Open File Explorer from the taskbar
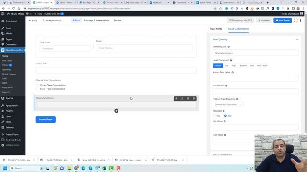The image size is (307, 172). click(x=69, y=168)
